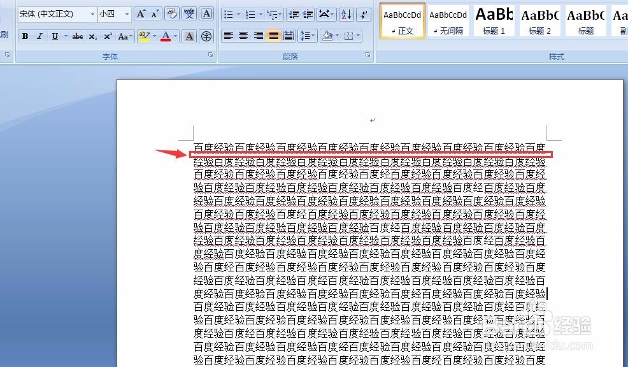Image resolution: width=628 pixels, height=367 pixels.
Task: Toggle Bold formatting
Action: (x=25, y=36)
